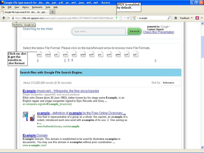Select the .doc file format icon
The height and width of the screenshot is (153, 204).
[39, 54]
